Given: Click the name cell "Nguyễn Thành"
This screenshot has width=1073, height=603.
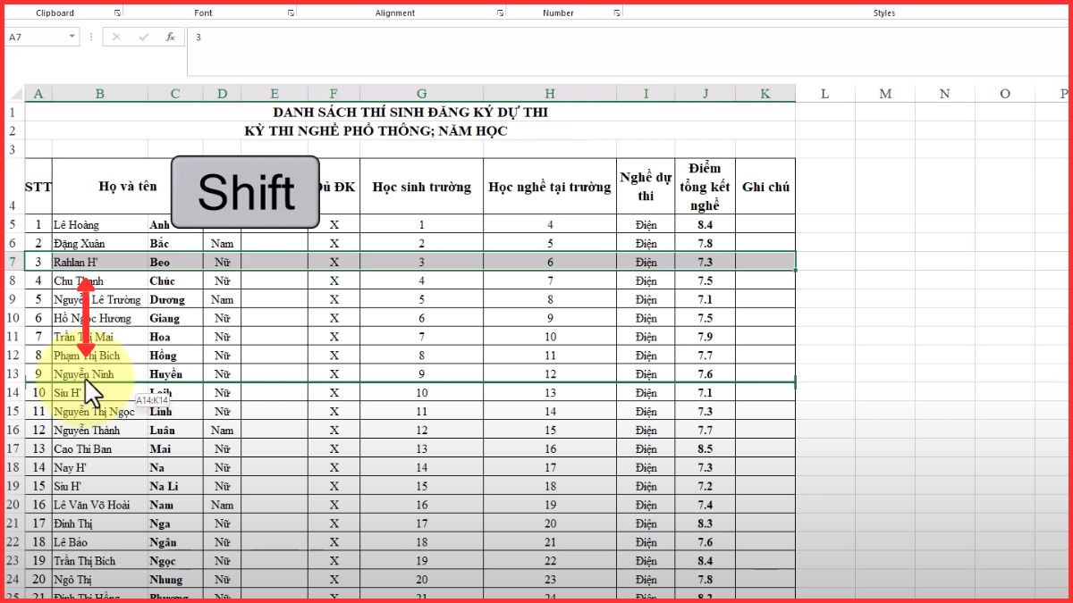Looking at the screenshot, I should coord(100,430).
